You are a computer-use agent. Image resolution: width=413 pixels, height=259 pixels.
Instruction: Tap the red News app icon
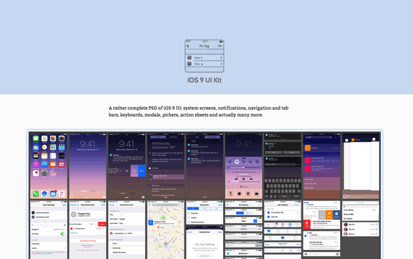pos(62,164)
